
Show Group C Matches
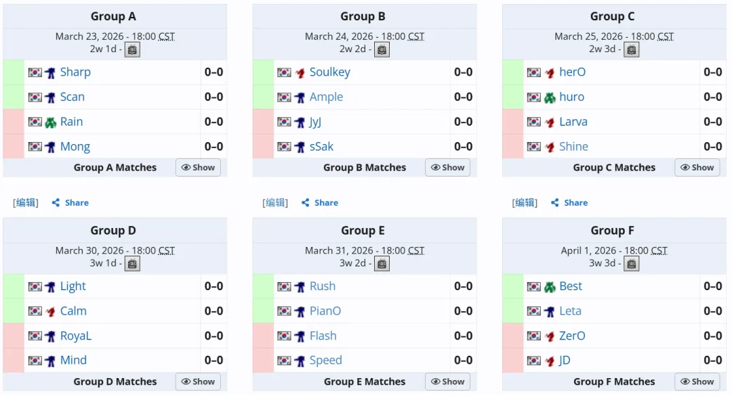pyautogui.click(x=697, y=168)
